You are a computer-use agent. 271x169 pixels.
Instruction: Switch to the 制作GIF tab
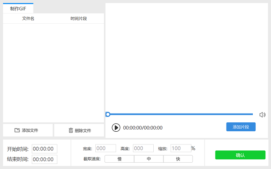point(18,8)
